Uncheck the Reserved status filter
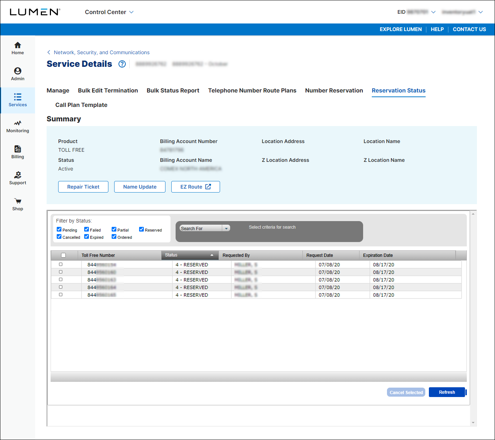Viewport: 495px width, 440px height. point(141,229)
